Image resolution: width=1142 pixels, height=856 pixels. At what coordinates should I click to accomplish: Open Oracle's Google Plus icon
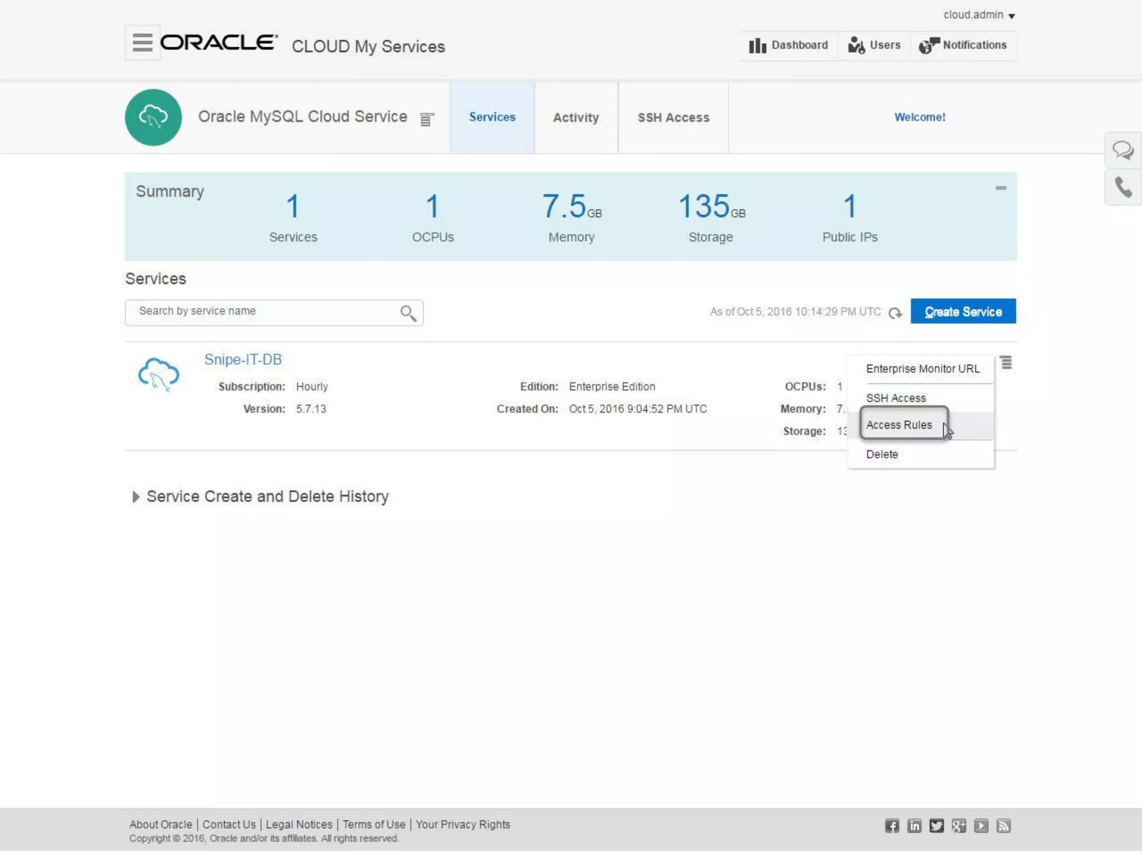point(959,826)
